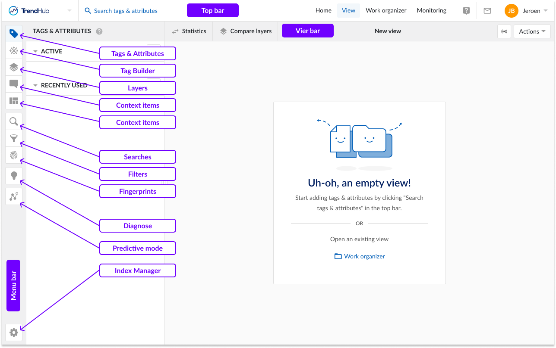Open the Actions dropdown

pos(532,31)
